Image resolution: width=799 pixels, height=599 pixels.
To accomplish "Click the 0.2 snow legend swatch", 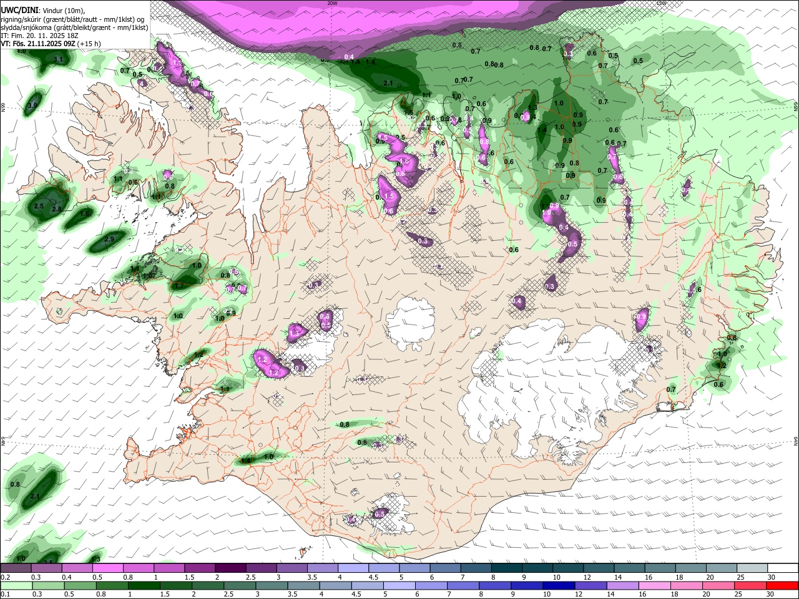I will coord(16,568).
